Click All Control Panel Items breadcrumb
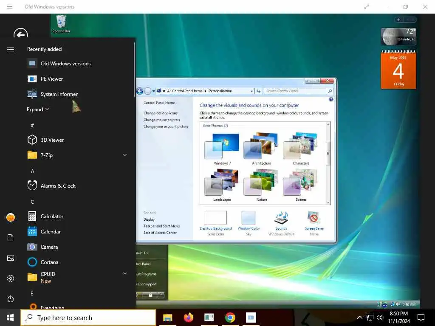The width and height of the screenshot is (435, 326). point(184,91)
